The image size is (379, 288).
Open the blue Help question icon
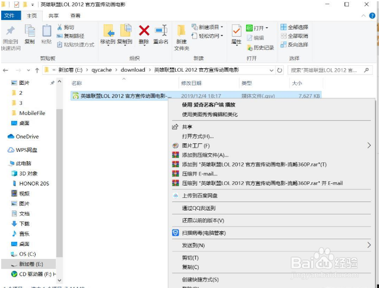(x=372, y=15)
